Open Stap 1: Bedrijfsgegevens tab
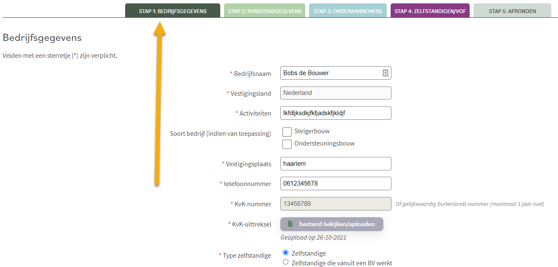558x267 pixels. point(172,11)
